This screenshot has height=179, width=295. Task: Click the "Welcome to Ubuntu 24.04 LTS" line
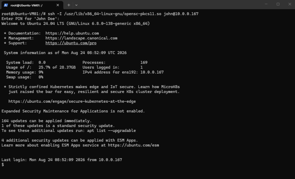(x=76, y=24)
